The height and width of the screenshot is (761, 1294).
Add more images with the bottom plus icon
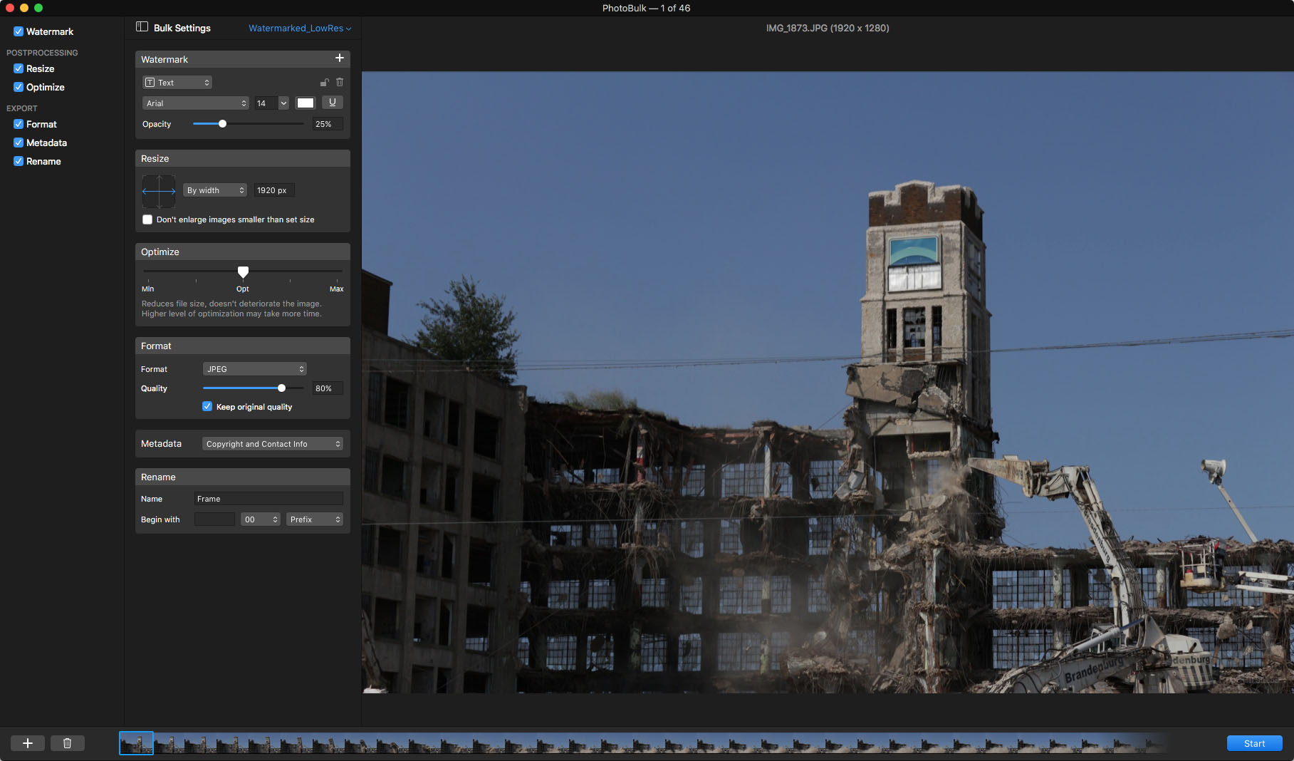coord(27,742)
